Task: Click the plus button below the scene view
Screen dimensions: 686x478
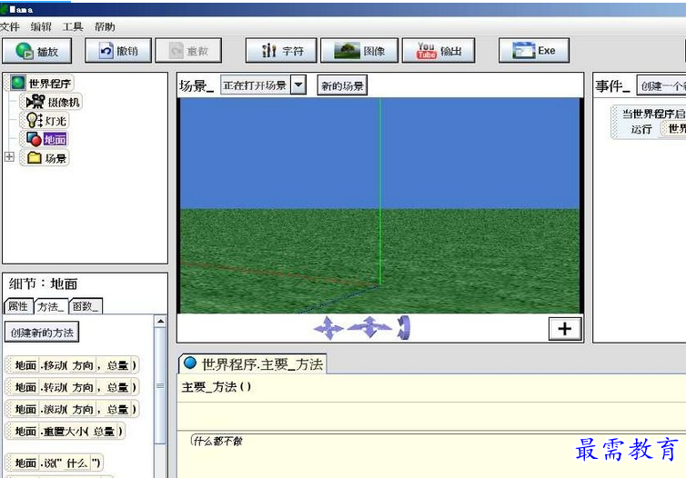Action: coord(565,329)
